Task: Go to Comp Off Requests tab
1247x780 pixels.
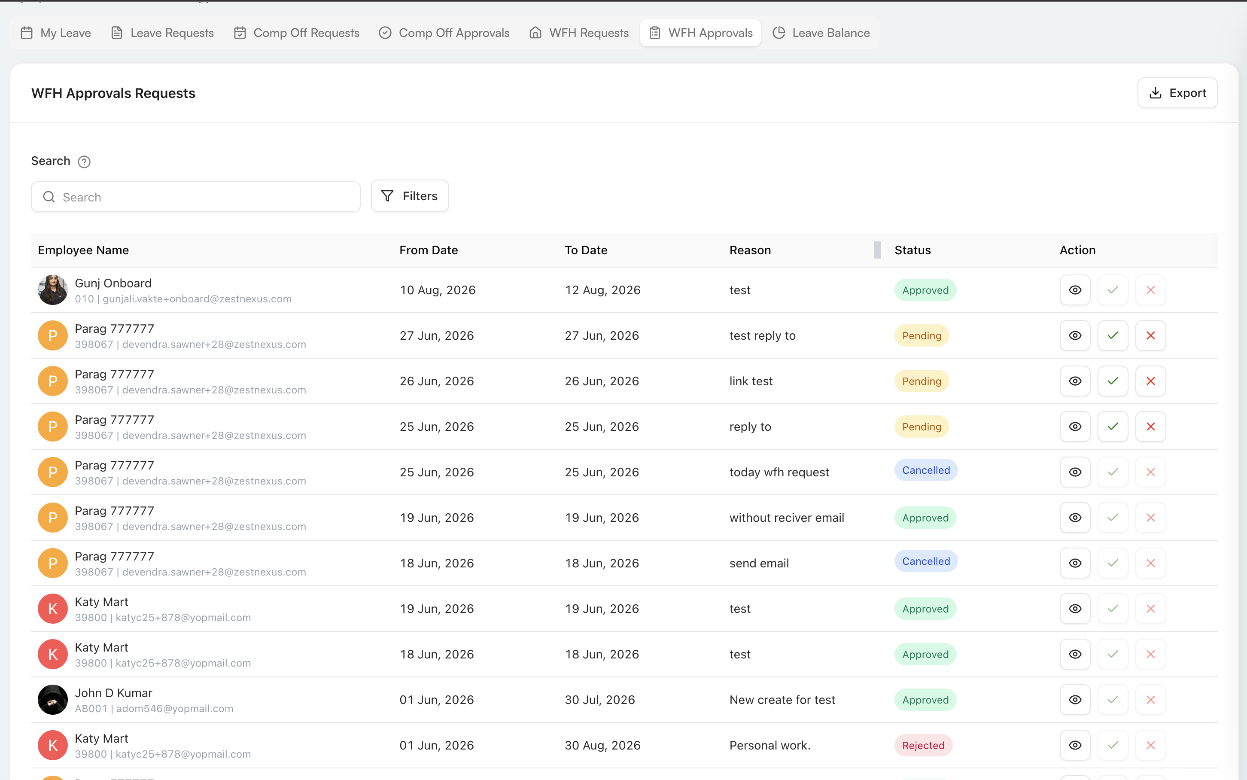Action: click(297, 33)
